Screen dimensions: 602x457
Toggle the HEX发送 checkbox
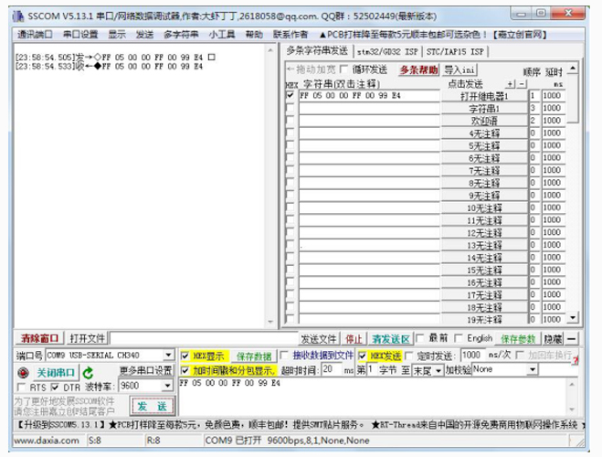coord(362,356)
